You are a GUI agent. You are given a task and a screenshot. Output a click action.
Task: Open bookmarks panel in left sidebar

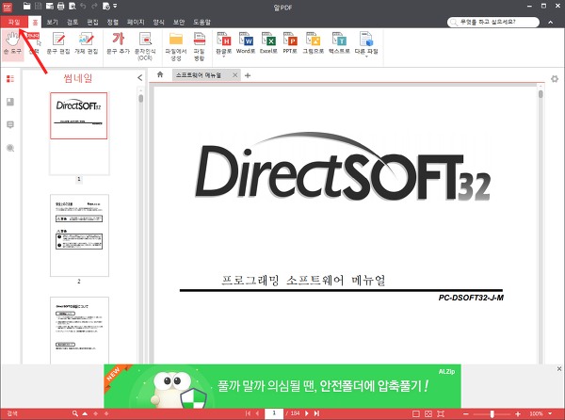10,102
